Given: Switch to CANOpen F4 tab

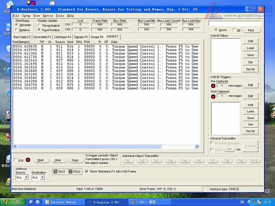Looking at the screenshot, I should click(63, 37).
